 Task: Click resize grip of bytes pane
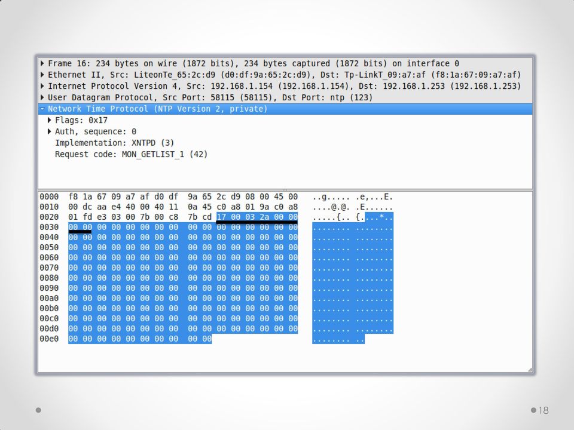pyautogui.click(x=530, y=370)
